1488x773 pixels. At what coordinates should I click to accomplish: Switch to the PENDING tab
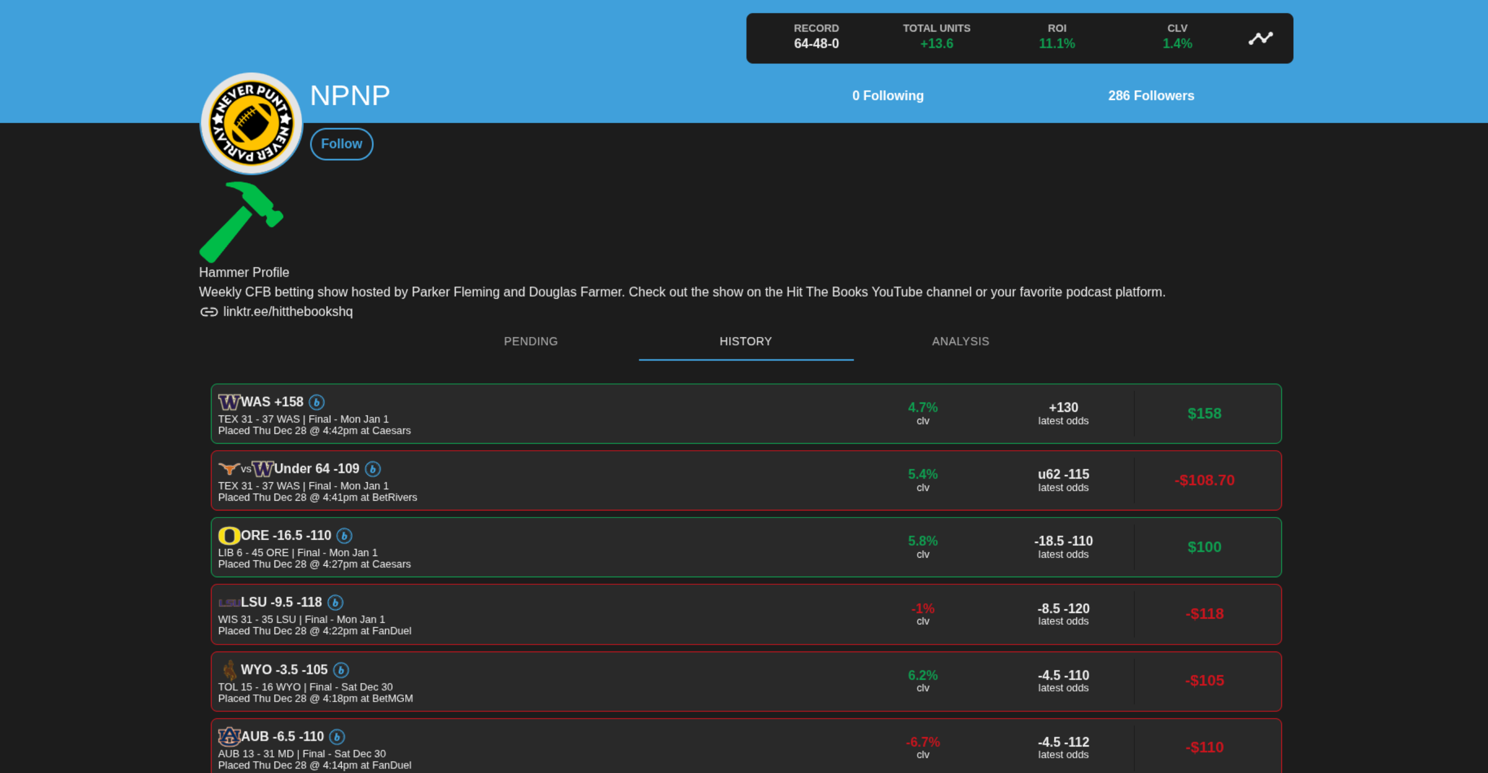(531, 341)
